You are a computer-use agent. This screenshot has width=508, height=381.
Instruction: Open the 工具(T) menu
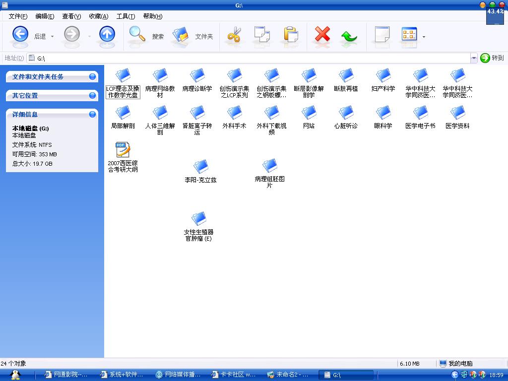[x=126, y=16]
